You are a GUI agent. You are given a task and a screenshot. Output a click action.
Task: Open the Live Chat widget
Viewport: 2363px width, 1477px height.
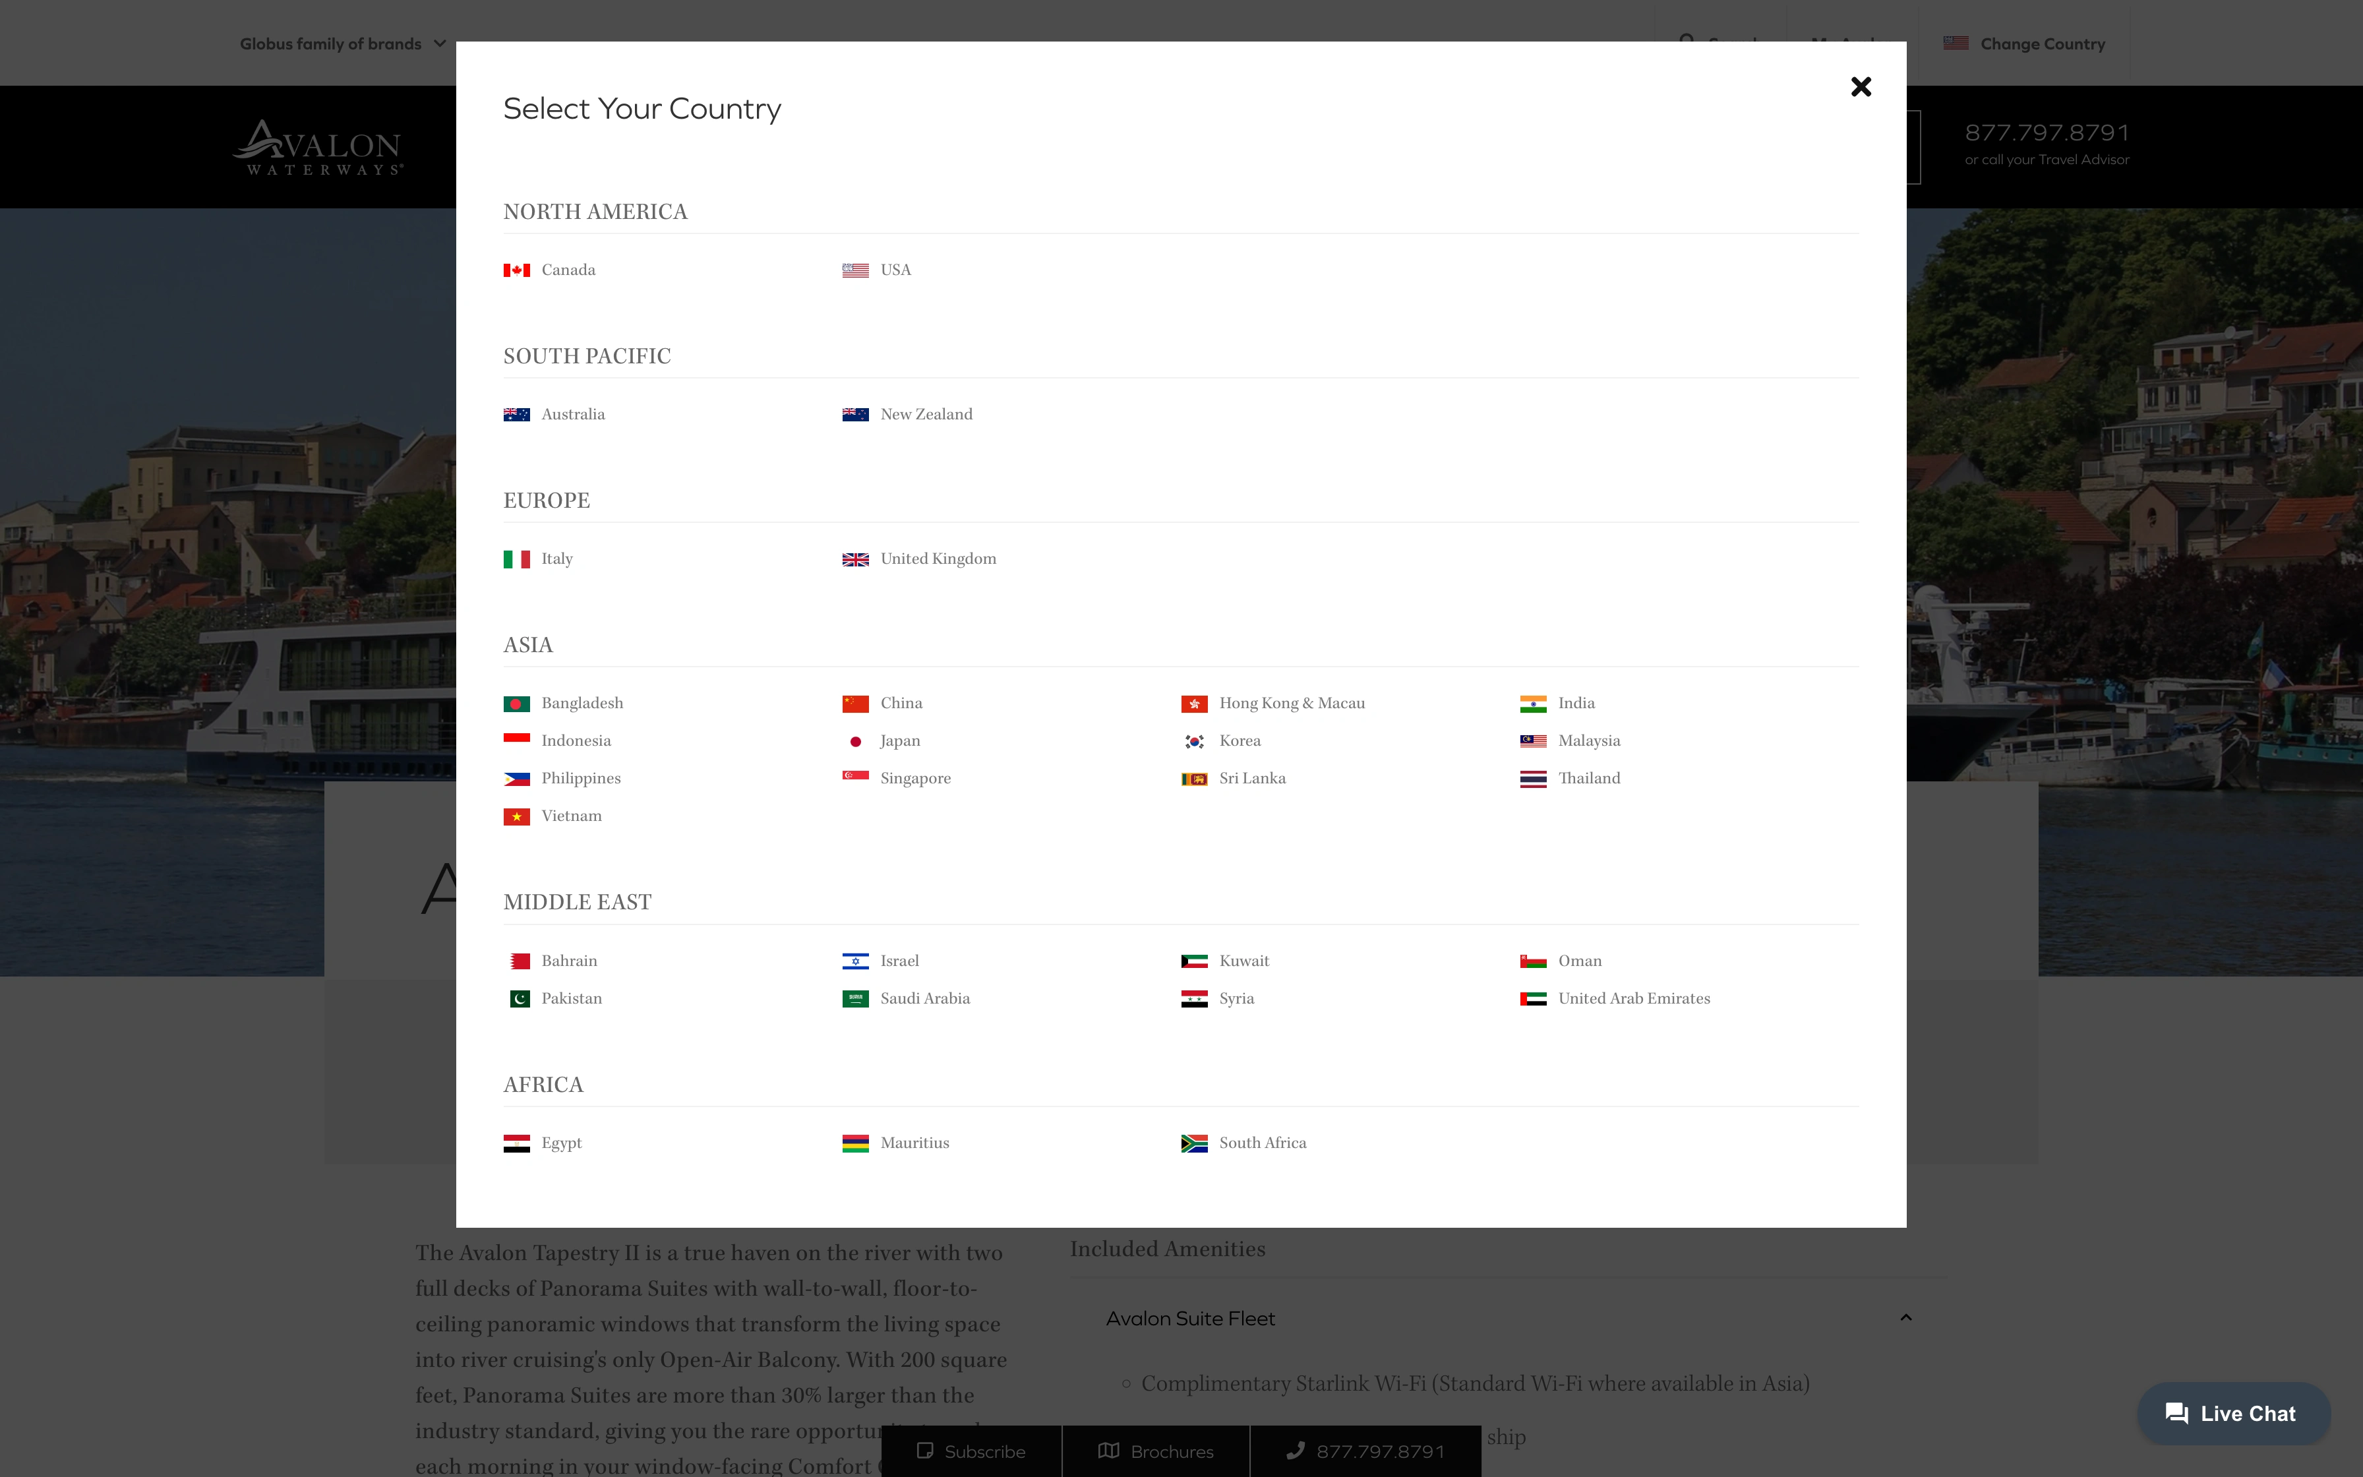tap(2234, 1414)
